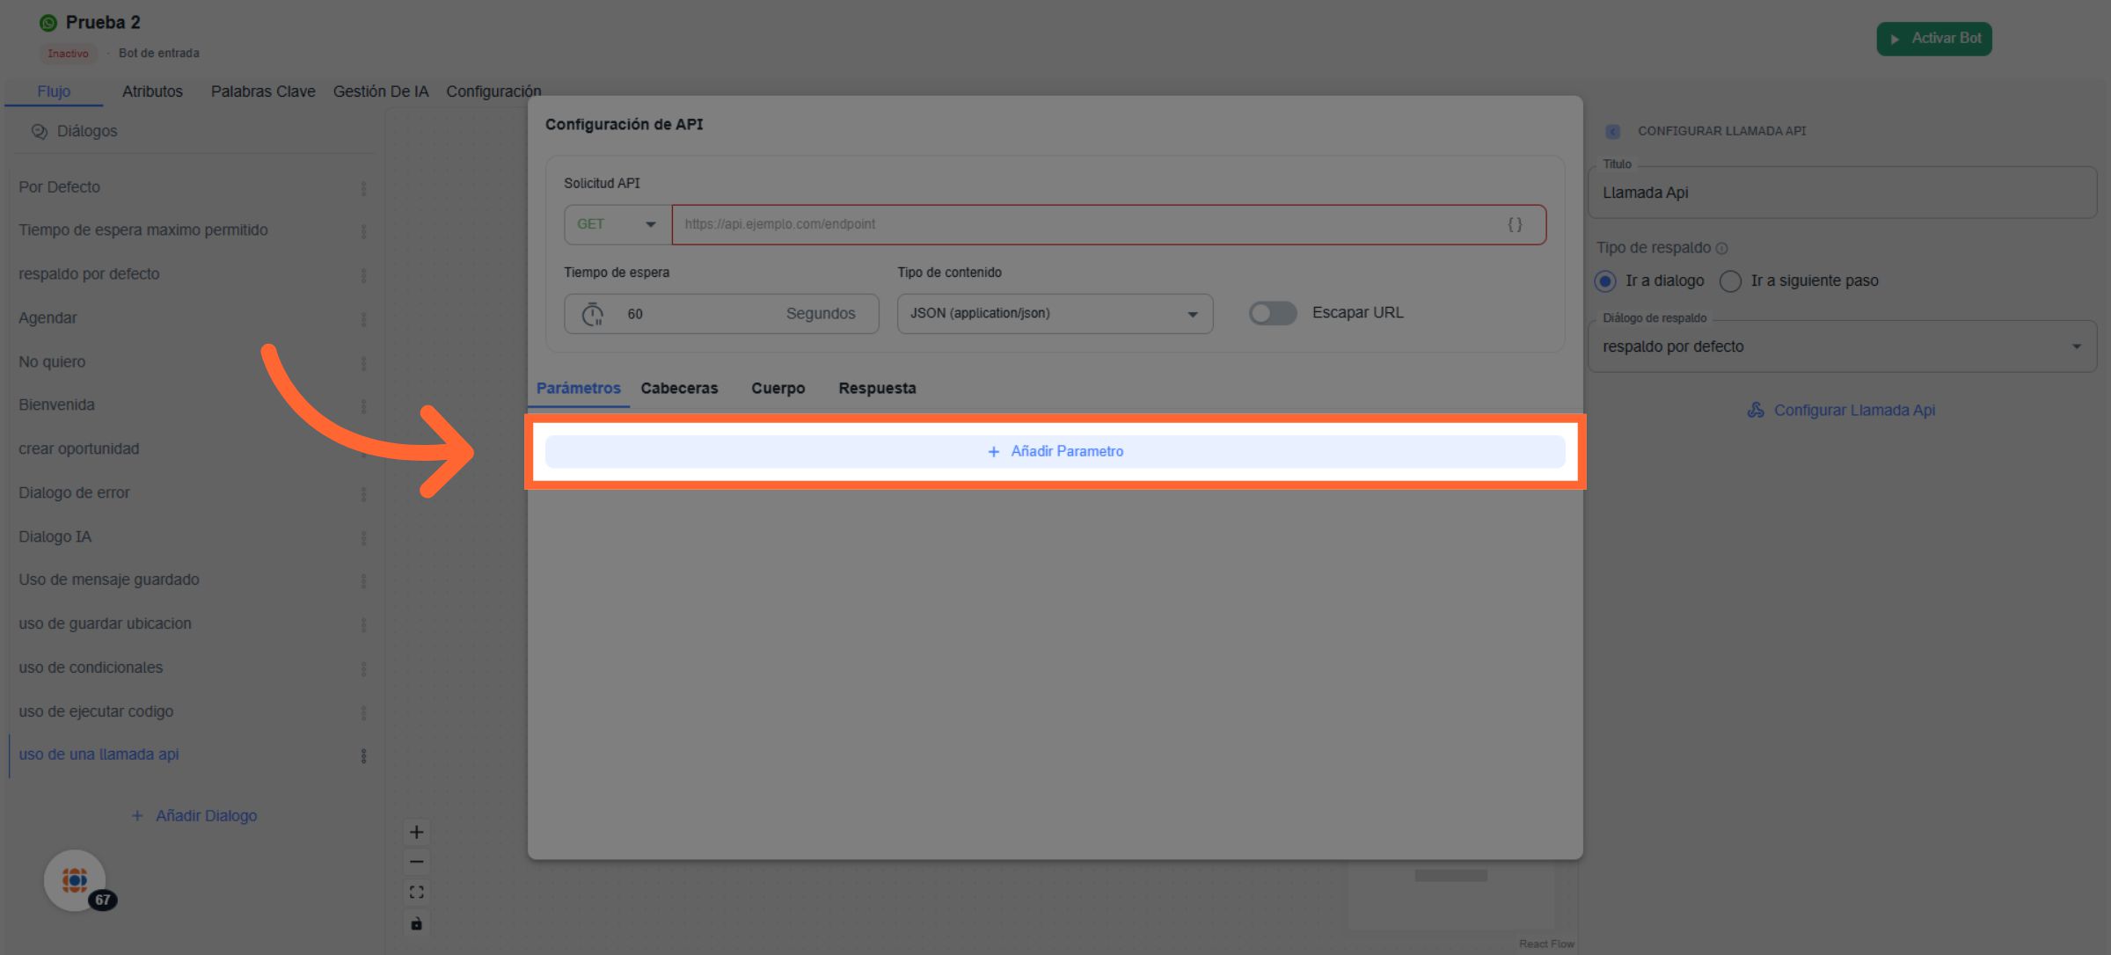Open the GET method dropdown
Screen dimensions: 2111x955
coord(617,224)
